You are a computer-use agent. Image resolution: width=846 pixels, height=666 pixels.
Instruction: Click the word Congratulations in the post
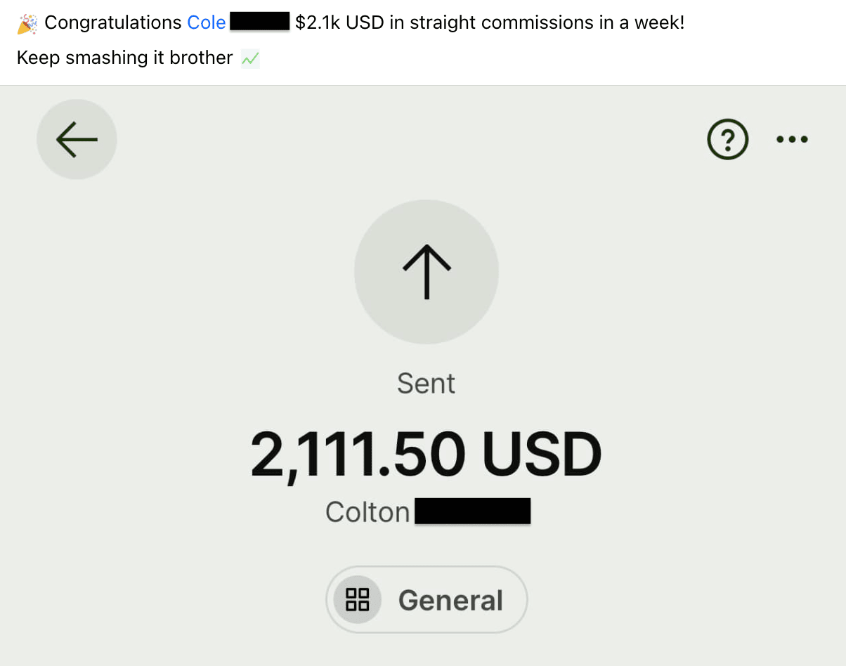(114, 22)
